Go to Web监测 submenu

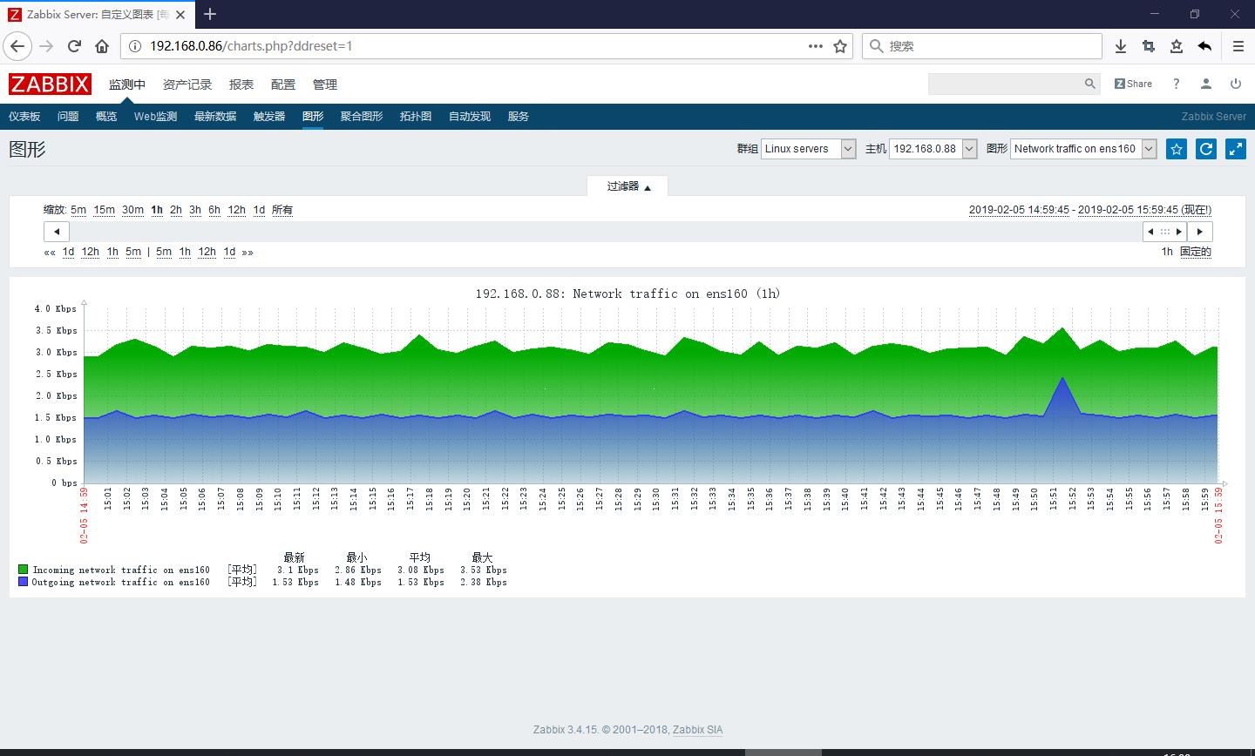pos(155,117)
